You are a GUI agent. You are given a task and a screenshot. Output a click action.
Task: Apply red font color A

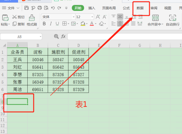click(x=92, y=24)
